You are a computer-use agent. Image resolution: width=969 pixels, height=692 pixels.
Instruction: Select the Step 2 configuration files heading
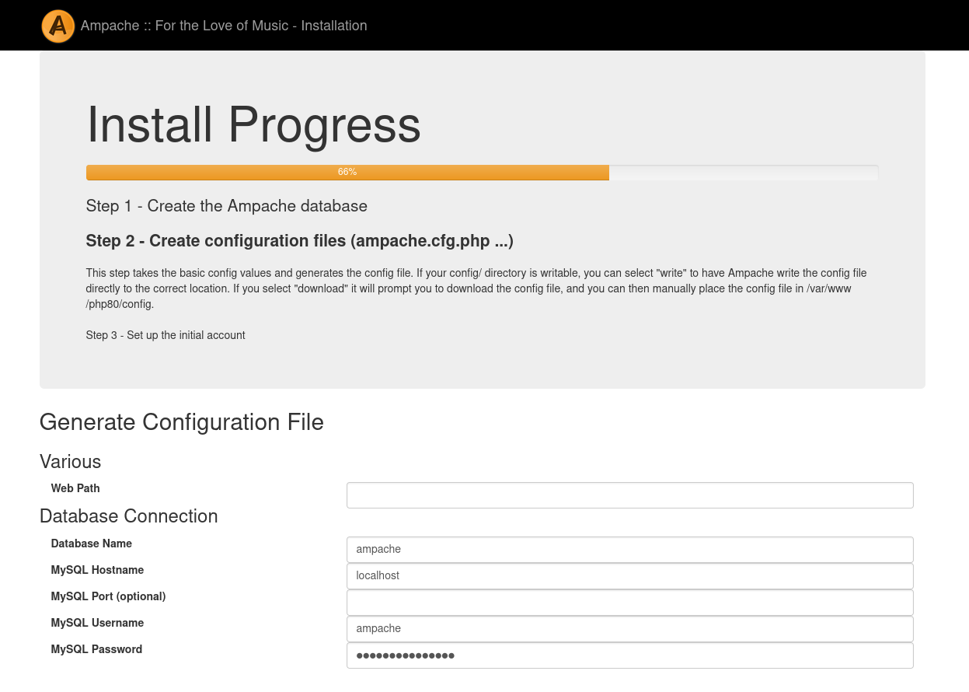tap(299, 241)
